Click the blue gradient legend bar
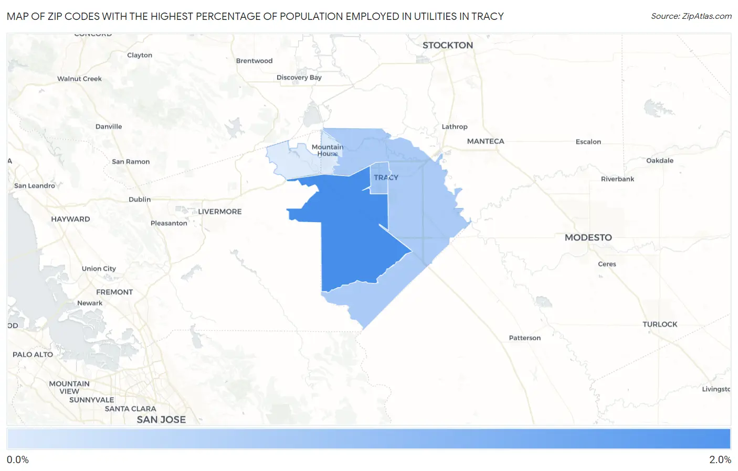 coord(369,439)
